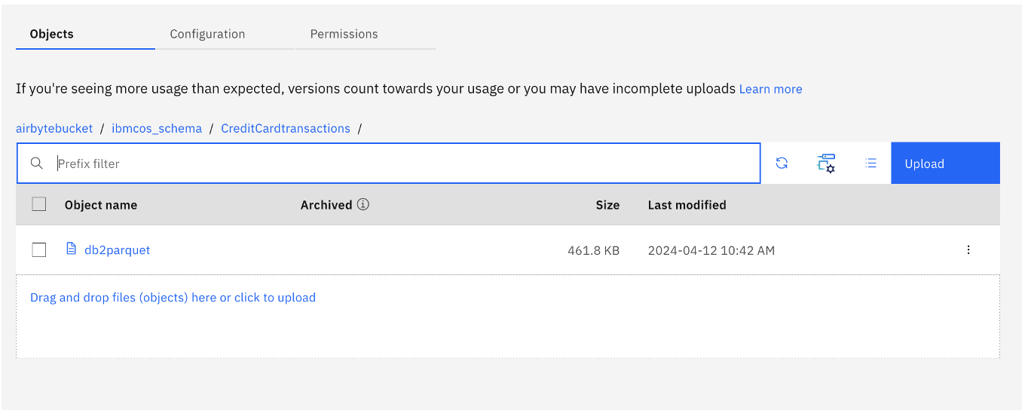Click the search magnifier icon
1025x413 pixels.
pyautogui.click(x=36, y=164)
